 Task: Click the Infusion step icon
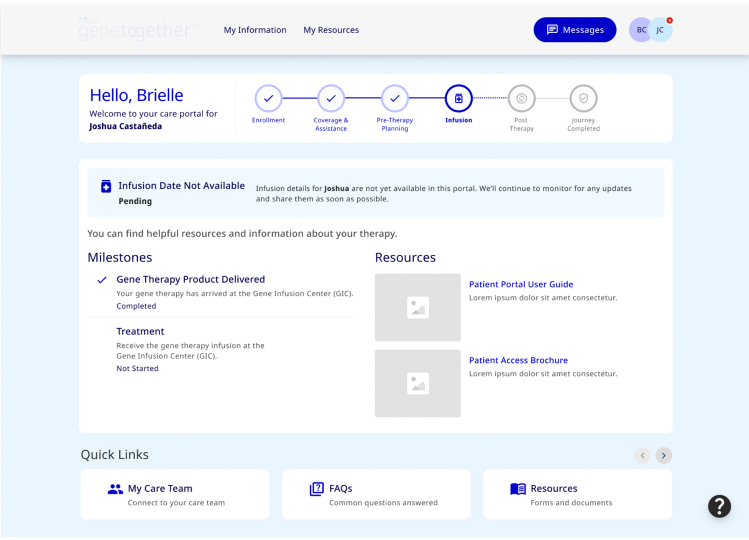click(x=458, y=99)
